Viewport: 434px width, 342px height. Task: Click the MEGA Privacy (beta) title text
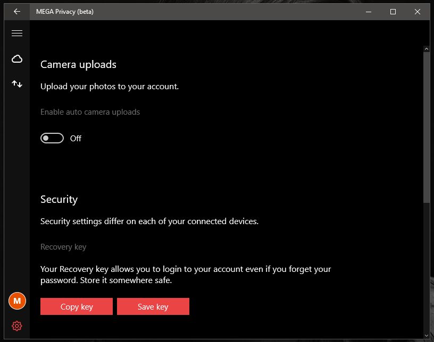point(65,12)
